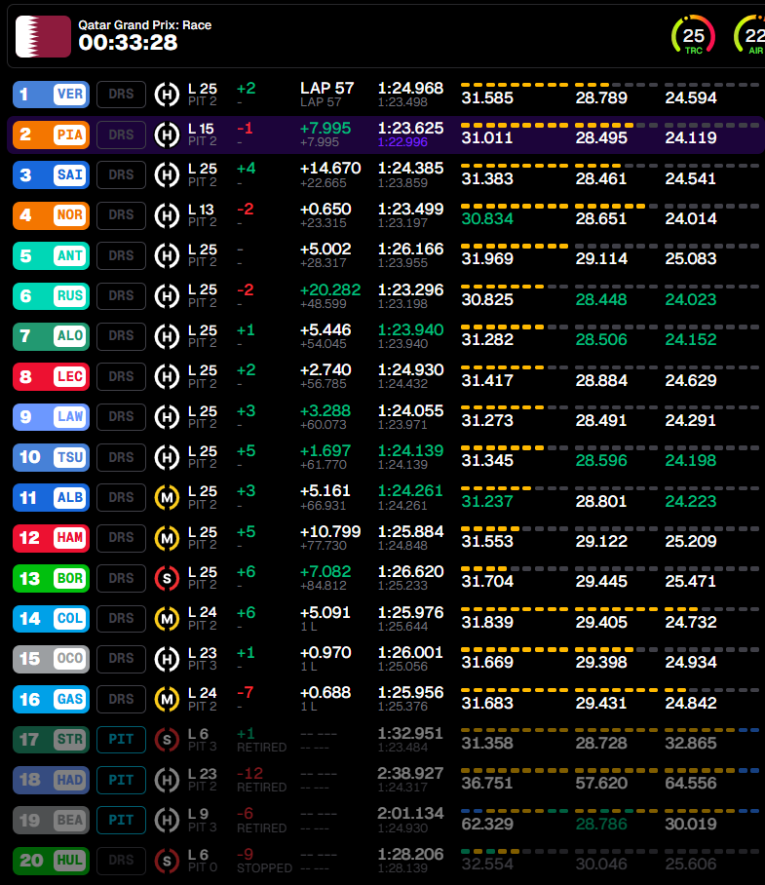Click PIA's hard tyre compound icon
This screenshot has height=885, width=765.
coord(167,135)
